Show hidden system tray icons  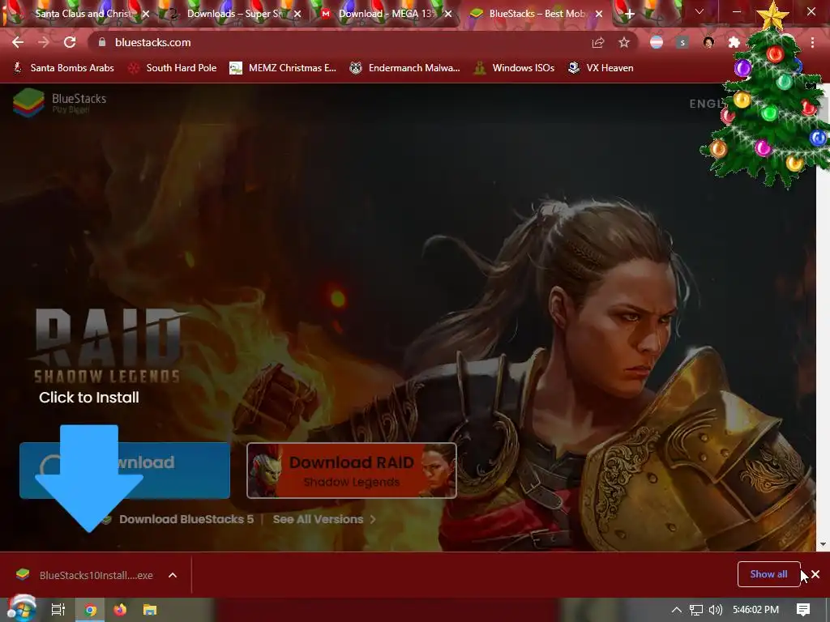tap(676, 610)
